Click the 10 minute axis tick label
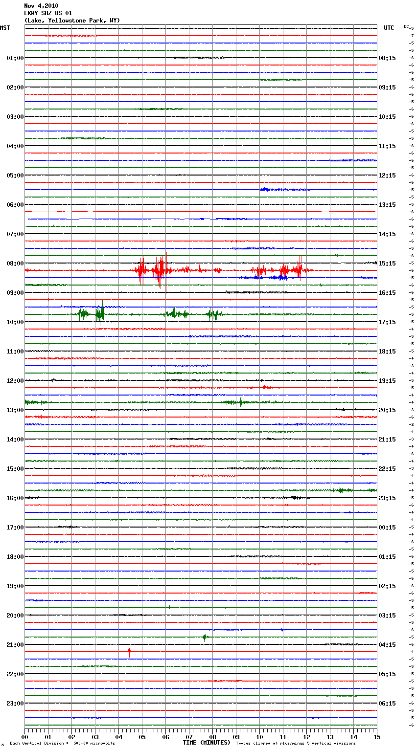The image size is (416, 750). [259, 737]
